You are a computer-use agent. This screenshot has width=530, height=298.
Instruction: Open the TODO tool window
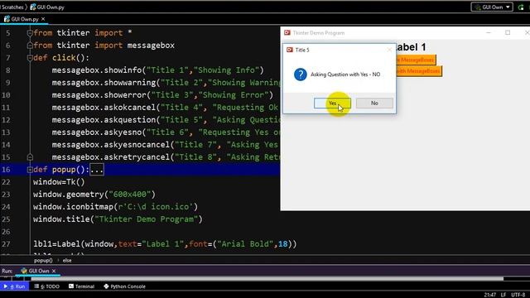(46, 286)
